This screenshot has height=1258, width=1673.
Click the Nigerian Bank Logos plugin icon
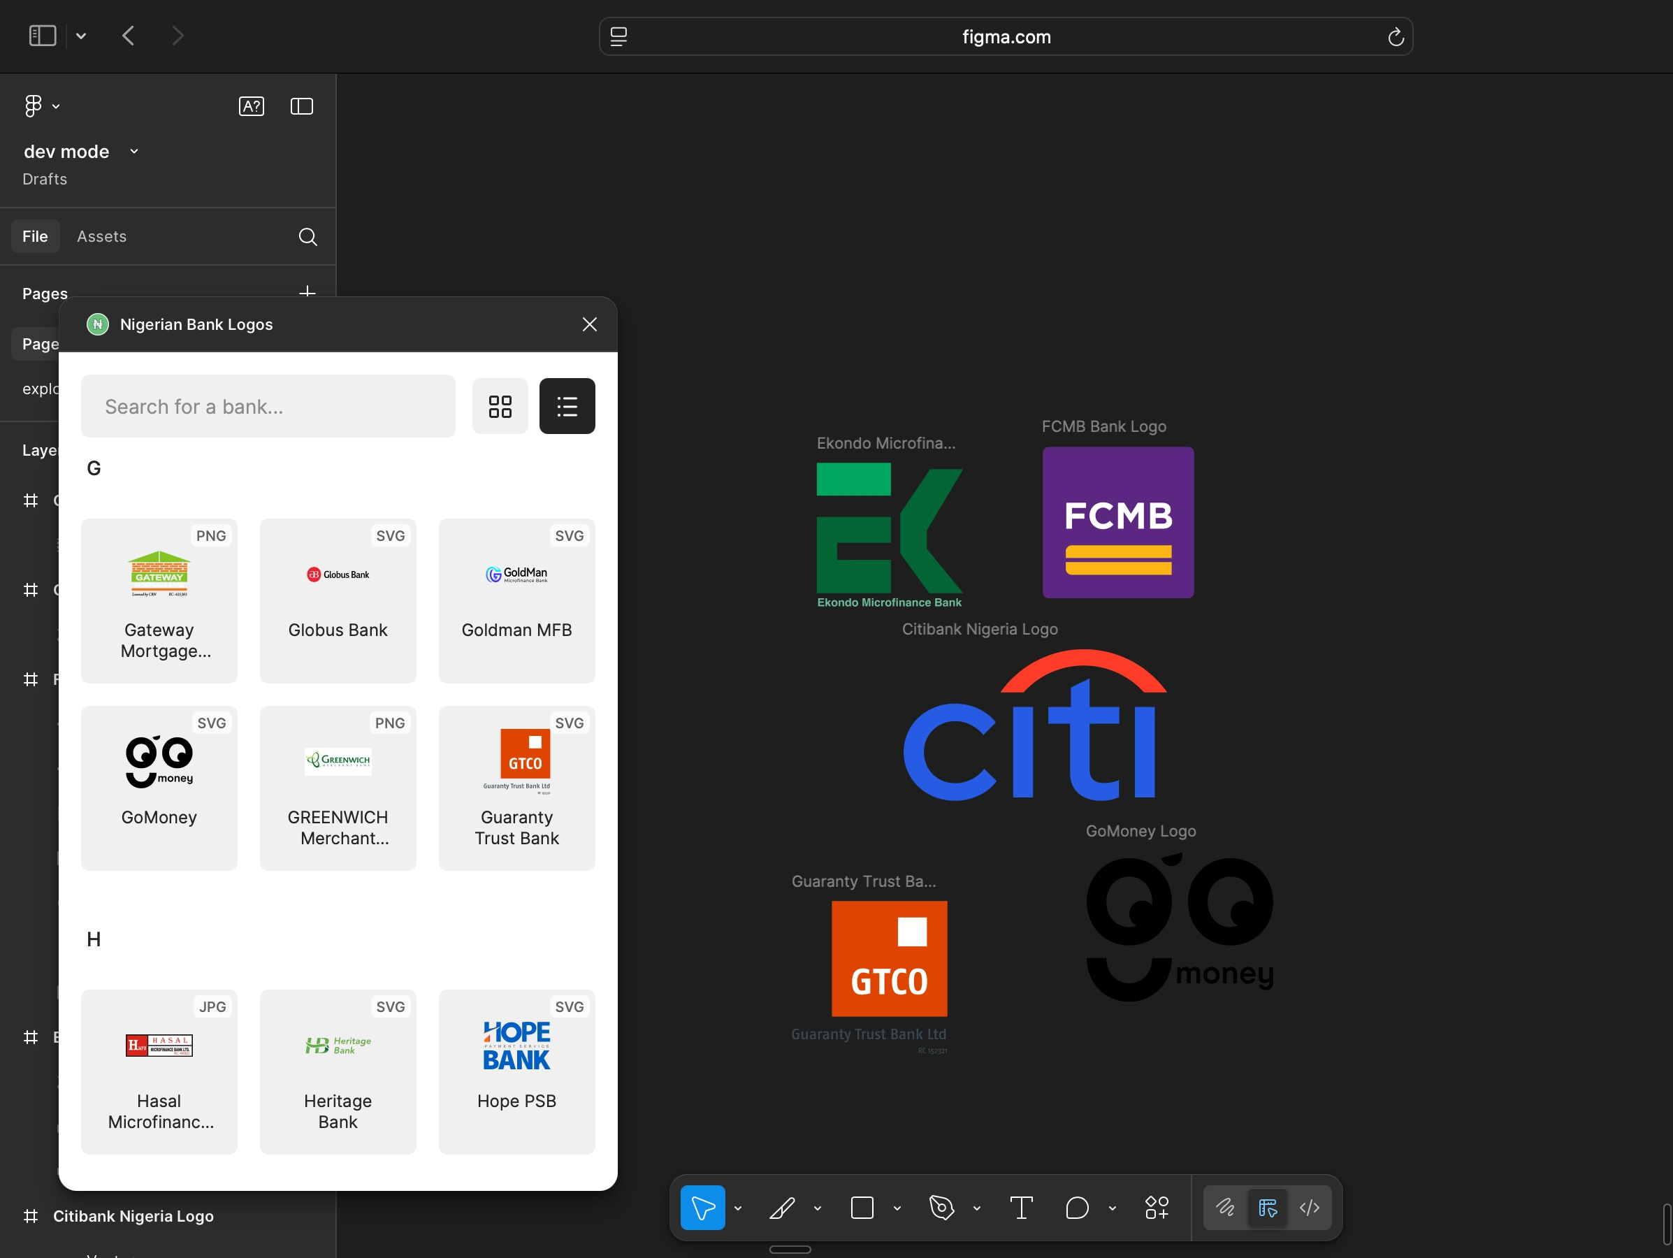pos(98,324)
